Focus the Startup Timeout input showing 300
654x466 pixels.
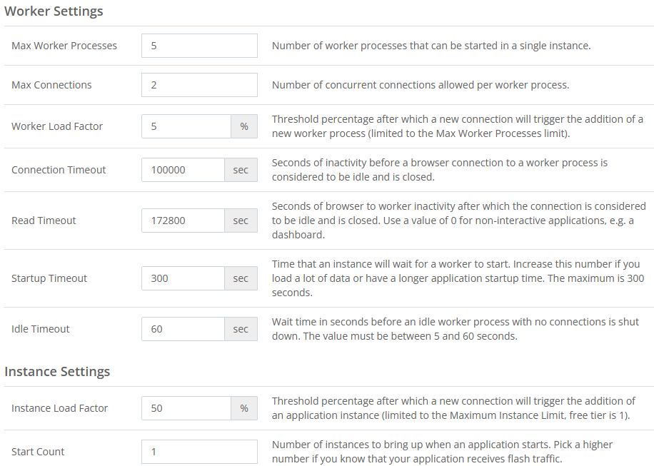[183, 278]
